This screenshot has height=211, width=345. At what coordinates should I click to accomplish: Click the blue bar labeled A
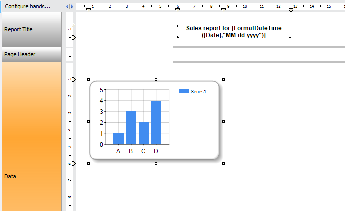tap(118, 139)
